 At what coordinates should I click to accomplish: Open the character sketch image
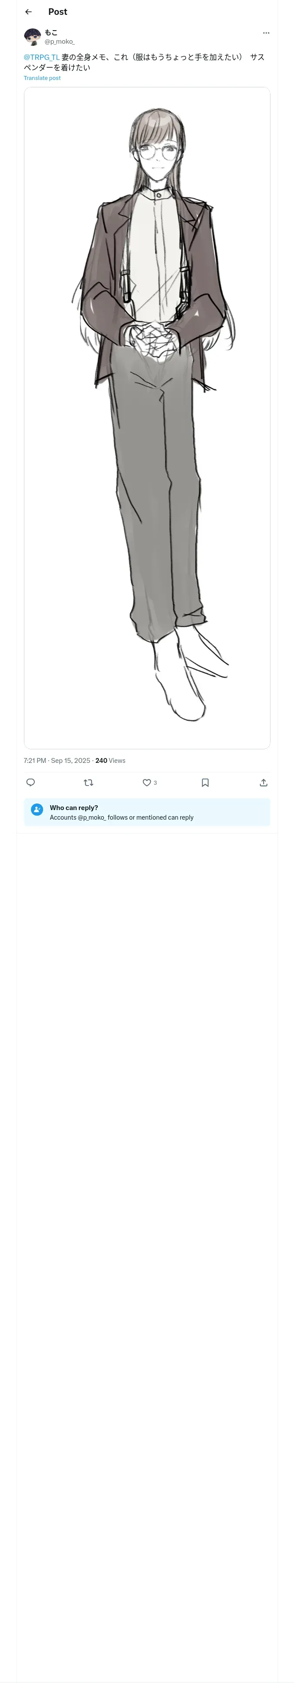click(147, 418)
